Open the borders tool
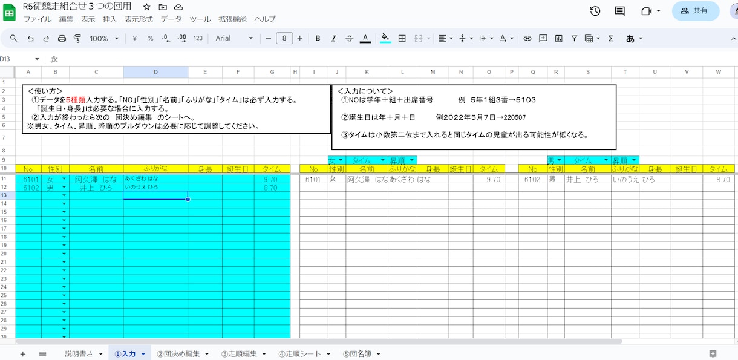Screen dimensions: 738x360 (x=402, y=38)
